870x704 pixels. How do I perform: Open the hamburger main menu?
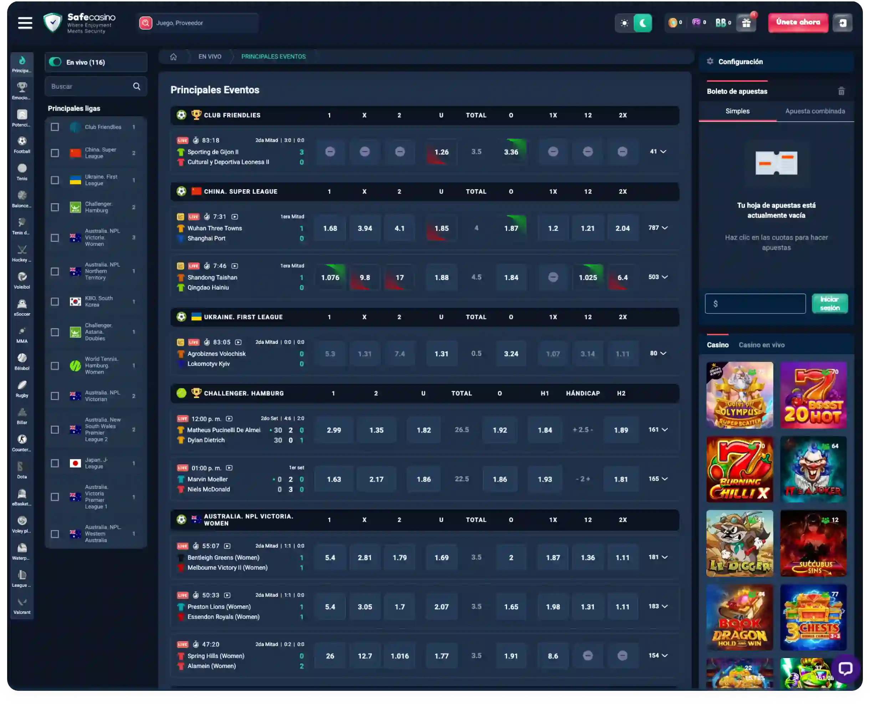click(x=25, y=23)
